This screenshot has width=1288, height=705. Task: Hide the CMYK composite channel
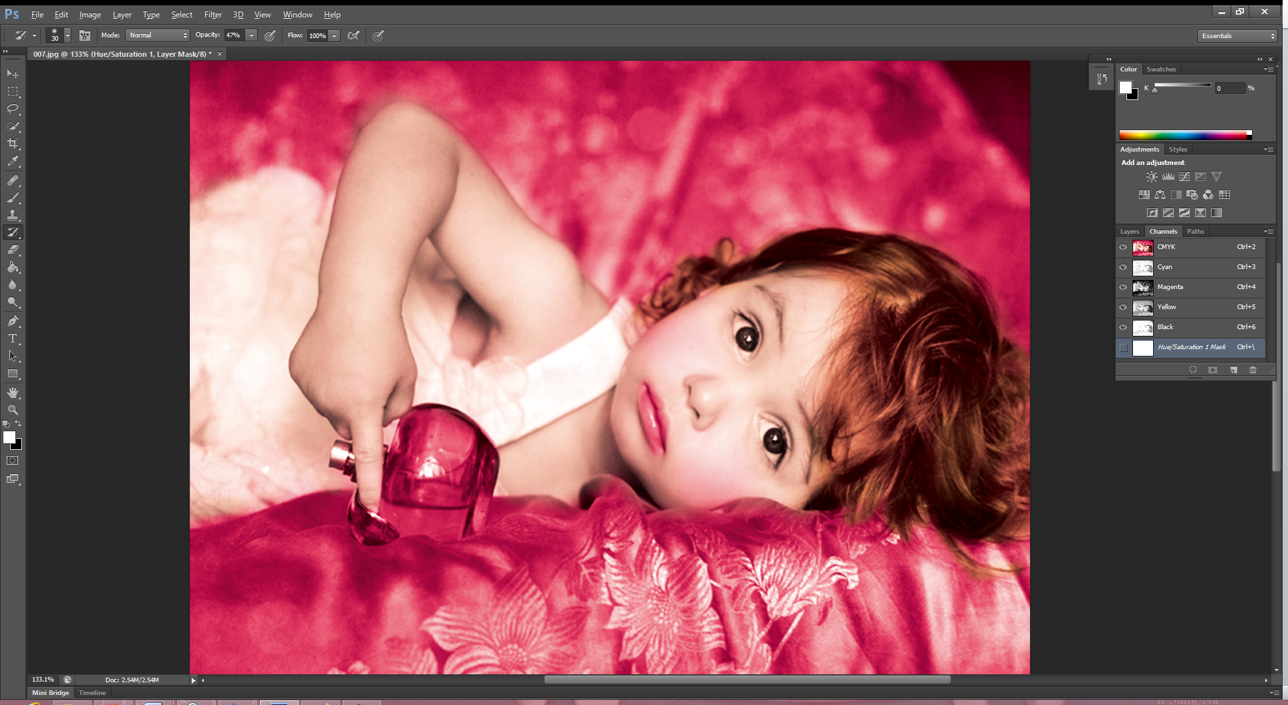(1123, 247)
